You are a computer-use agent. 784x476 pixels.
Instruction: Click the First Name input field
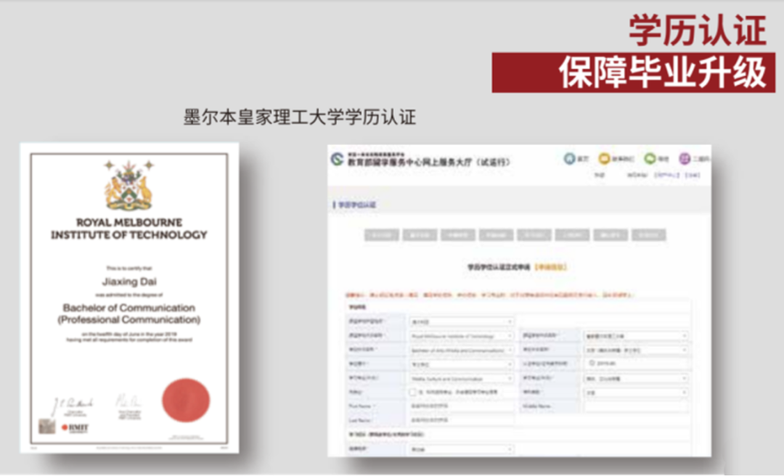click(x=462, y=406)
